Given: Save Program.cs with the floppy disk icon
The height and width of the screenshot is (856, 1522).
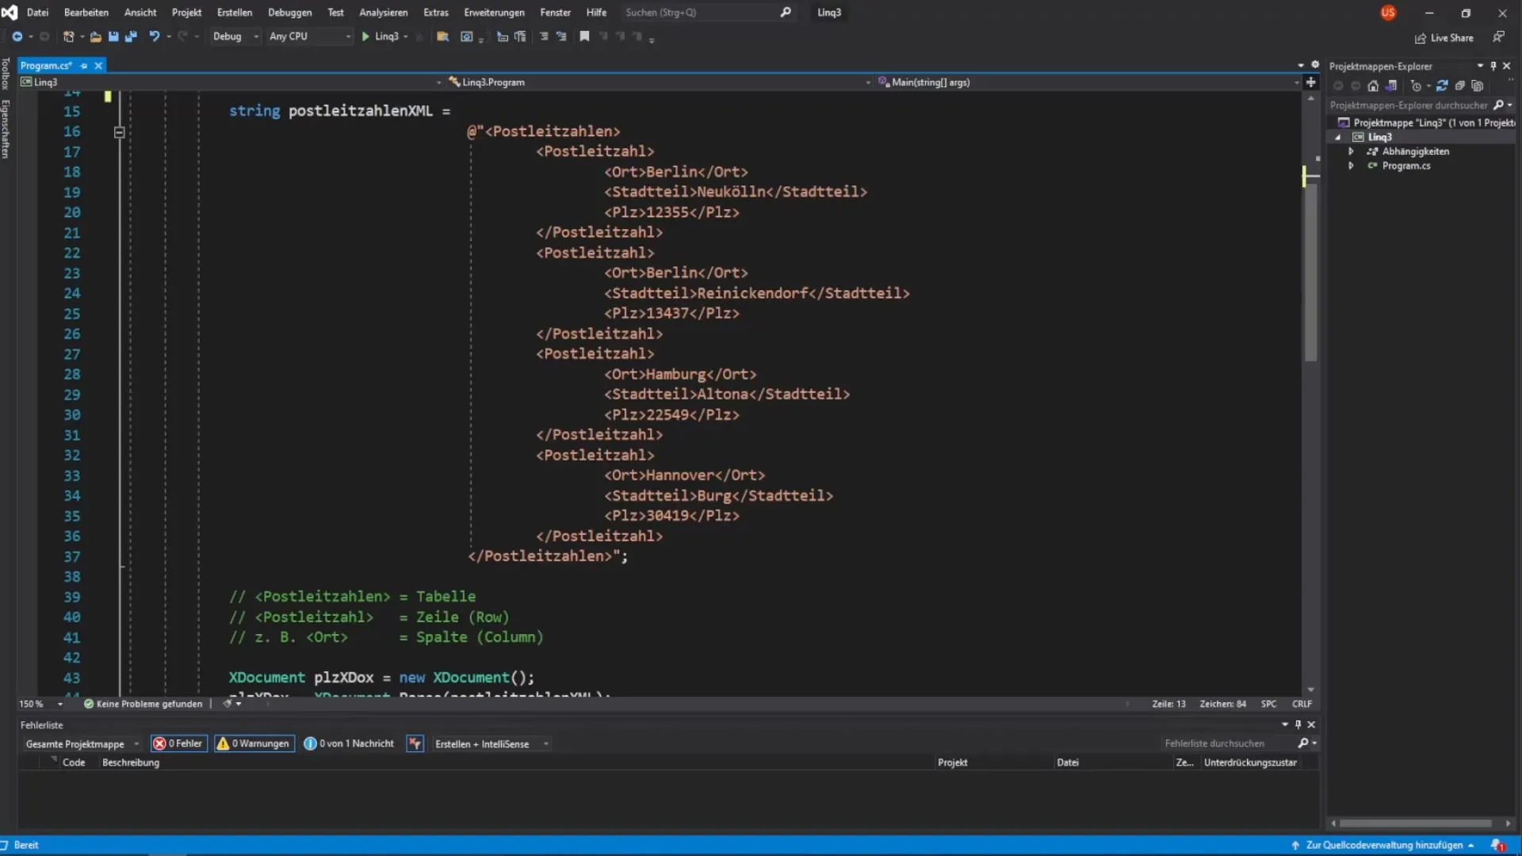Looking at the screenshot, I should [x=113, y=36].
